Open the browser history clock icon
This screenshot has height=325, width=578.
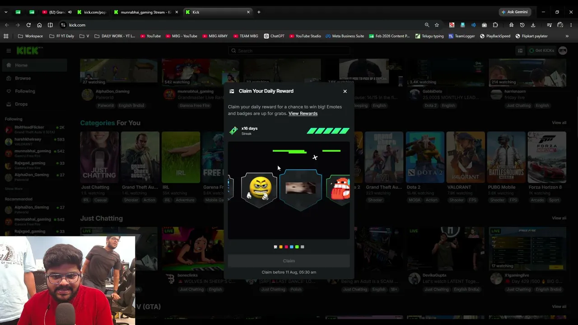click(522, 25)
